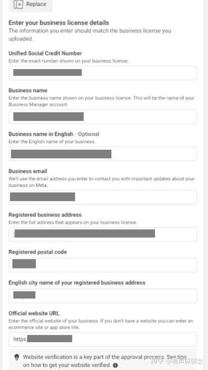
Task: Click into the Business name input box
Action: pos(103,117)
